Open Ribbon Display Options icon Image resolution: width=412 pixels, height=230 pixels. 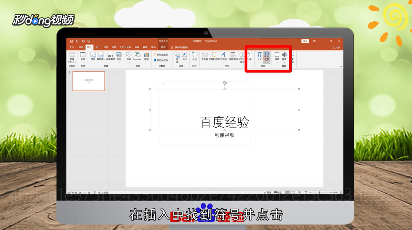tap(314, 41)
